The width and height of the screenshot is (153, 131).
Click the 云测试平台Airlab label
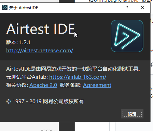coord(27,77)
